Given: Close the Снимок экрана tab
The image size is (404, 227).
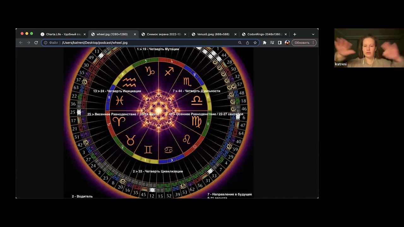Looking at the screenshot, I should click(185, 34).
